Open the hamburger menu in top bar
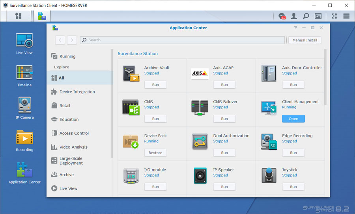355x214 pixels. (346, 16)
